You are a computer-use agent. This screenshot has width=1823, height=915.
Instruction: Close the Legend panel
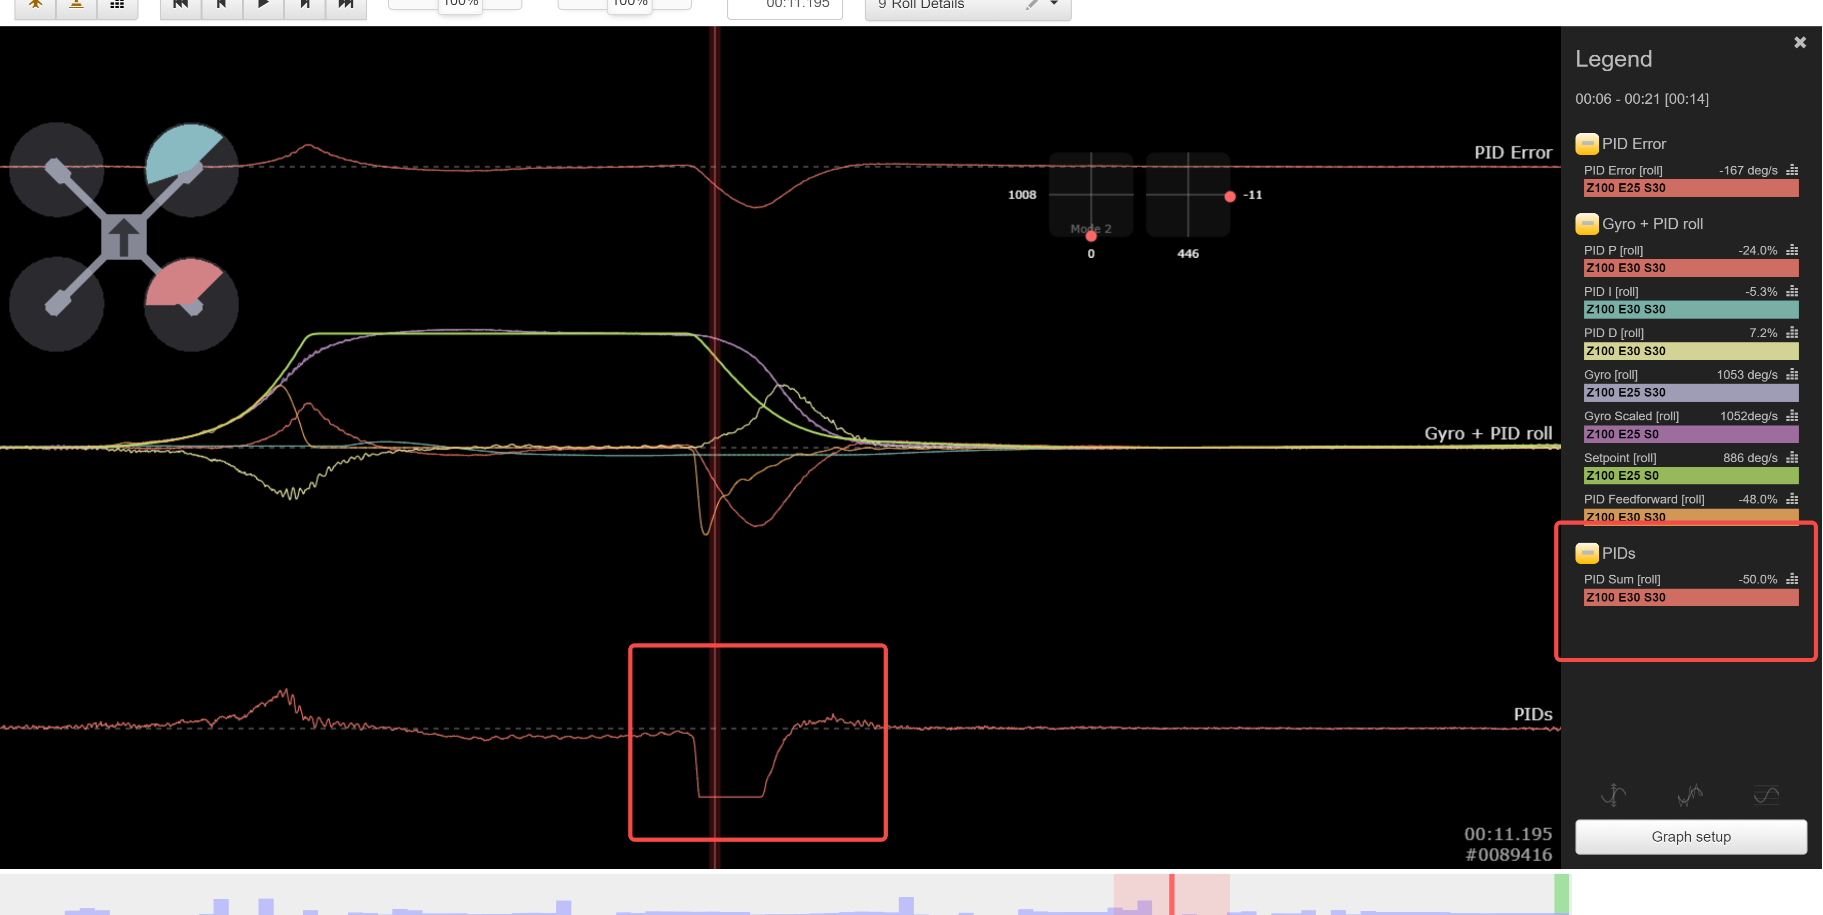pos(1800,42)
